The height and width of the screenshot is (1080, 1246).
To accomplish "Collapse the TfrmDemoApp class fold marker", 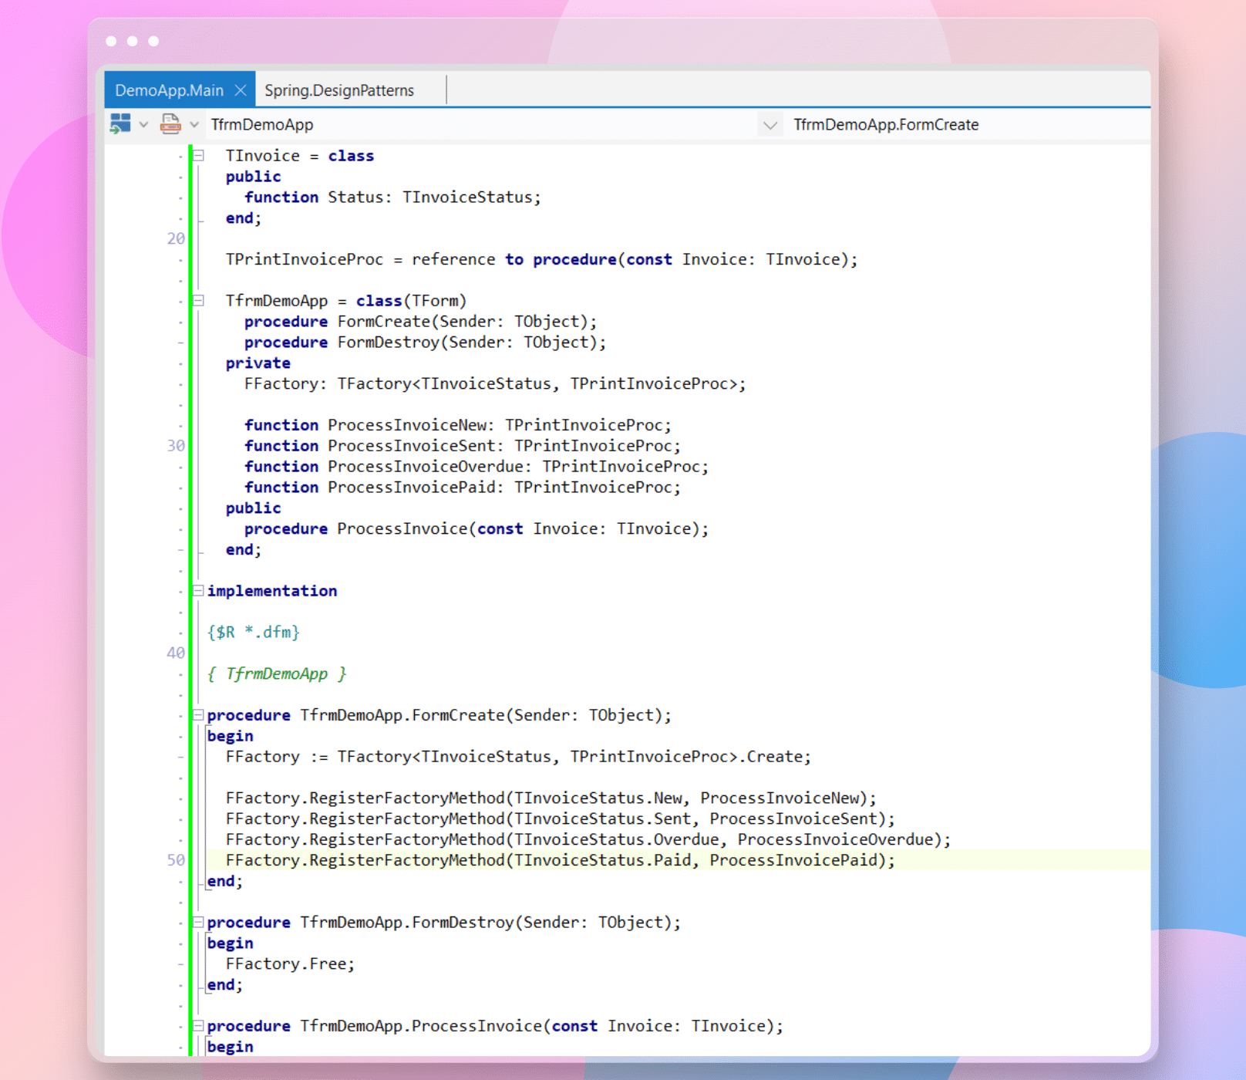I will 198,300.
